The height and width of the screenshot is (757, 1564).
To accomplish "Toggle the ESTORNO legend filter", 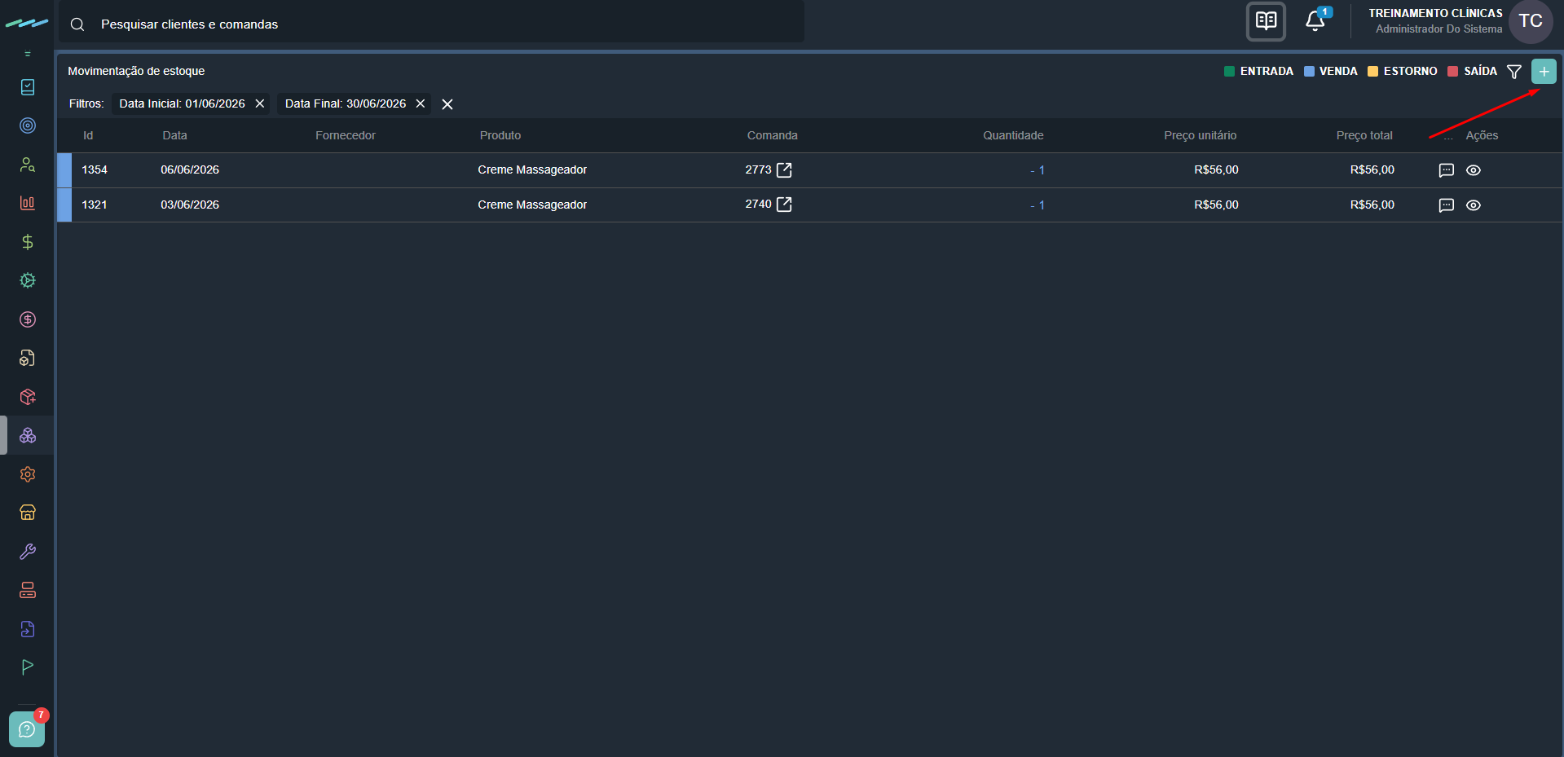I will (x=1402, y=71).
